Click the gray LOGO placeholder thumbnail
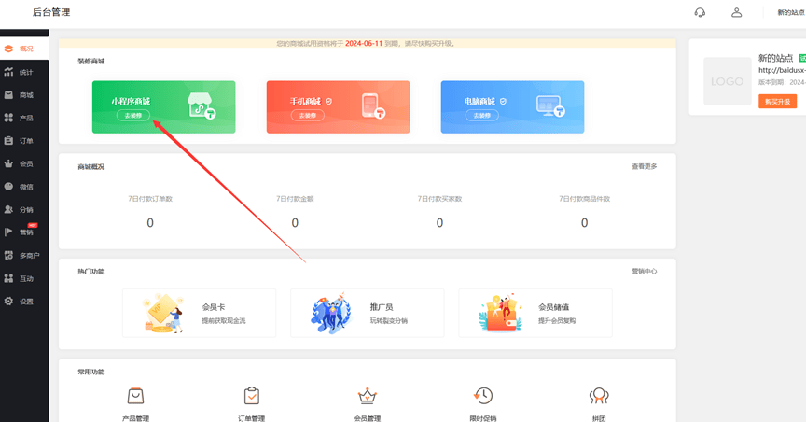This screenshot has width=806, height=422. tap(728, 81)
